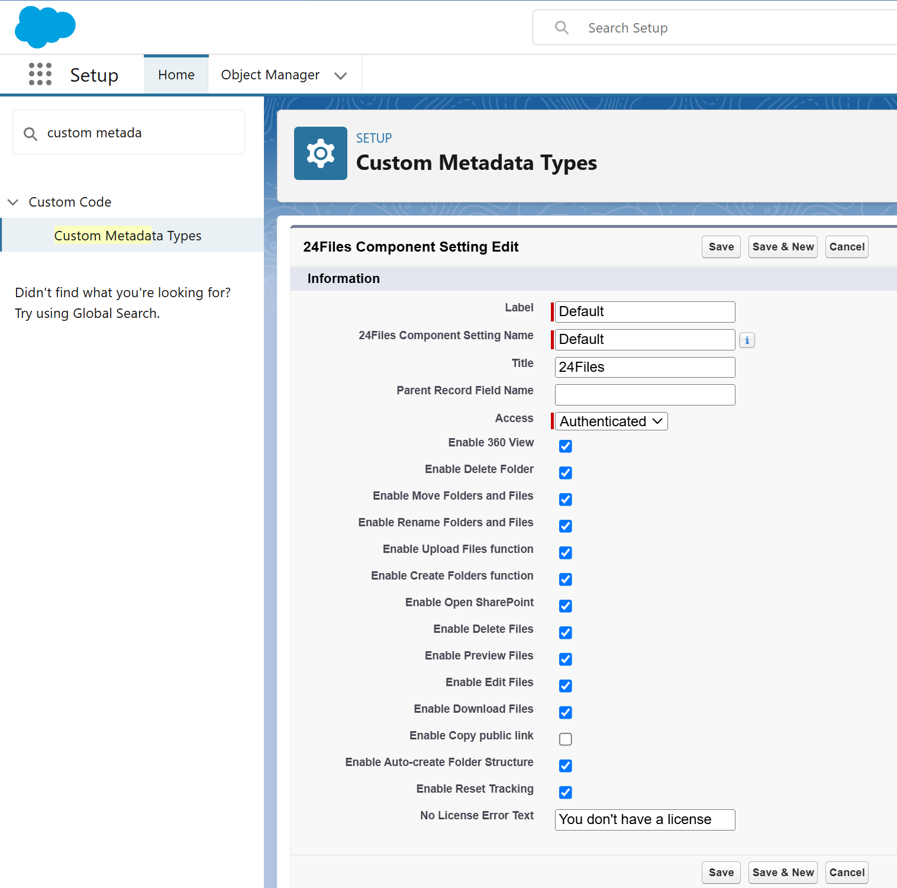Click the Parent Record Field Name input

click(644, 395)
